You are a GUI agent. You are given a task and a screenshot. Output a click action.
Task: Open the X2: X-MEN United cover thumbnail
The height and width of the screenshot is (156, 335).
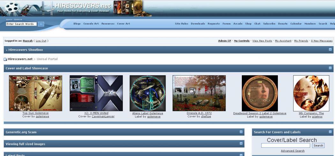tap(96, 93)
